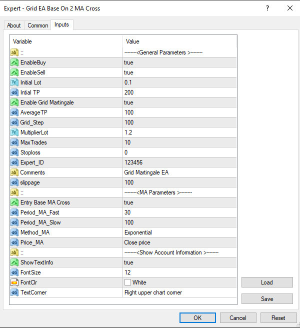The width and height of the screenshot is (300, 328).
Task: Click the double-type icon beside Initial Lot
Action: 14,82
